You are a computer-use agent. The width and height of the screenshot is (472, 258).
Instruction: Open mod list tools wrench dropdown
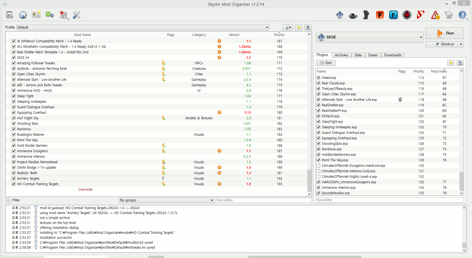click(287, 27)
